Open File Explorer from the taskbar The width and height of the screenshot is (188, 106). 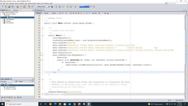pyautogui.click(x=60, y=104)
